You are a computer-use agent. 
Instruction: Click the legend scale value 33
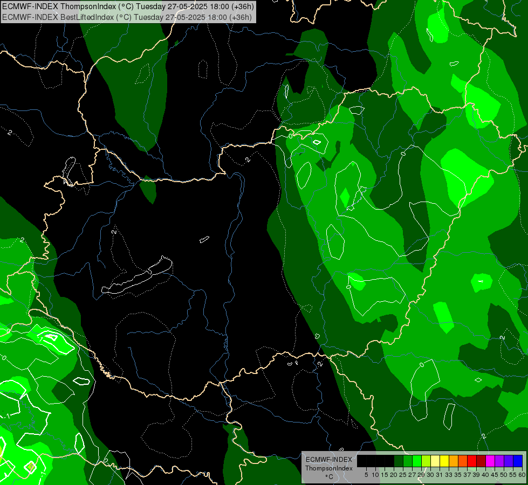coord(449,475)
